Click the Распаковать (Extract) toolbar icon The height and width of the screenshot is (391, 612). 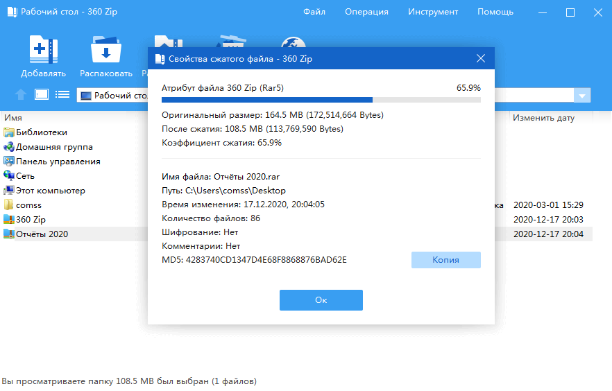(105, 49)
